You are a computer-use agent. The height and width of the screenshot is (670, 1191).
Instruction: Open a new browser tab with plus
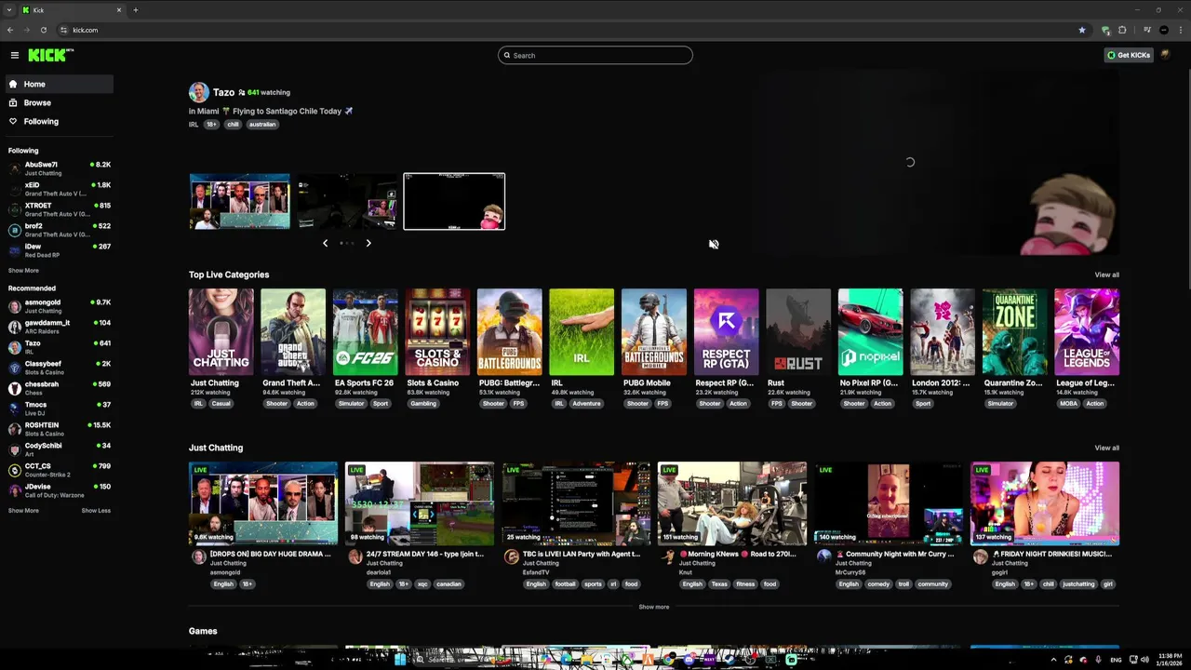[x=136, y=10]
